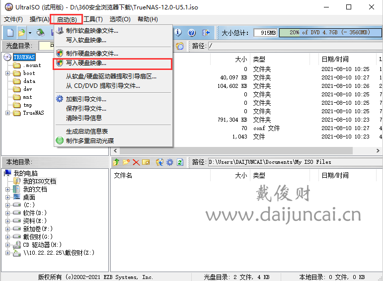Expand the network drive (Z:) node

click(8, 253)
